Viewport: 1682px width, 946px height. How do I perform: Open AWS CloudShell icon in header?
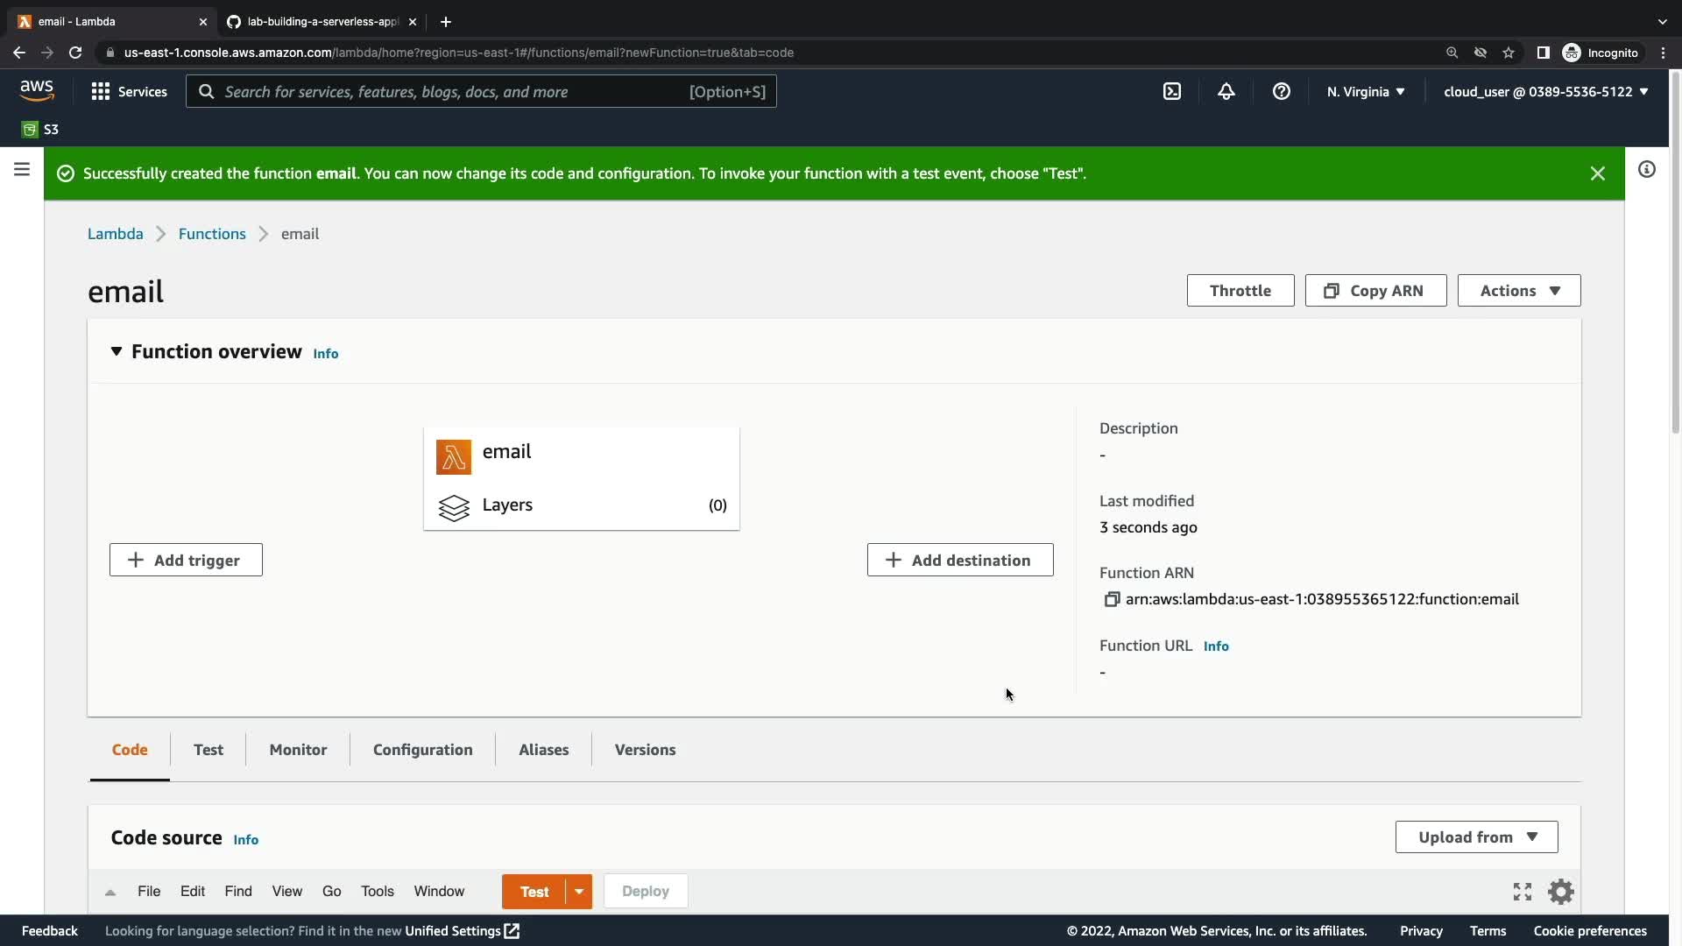(x=1171, y=91)
